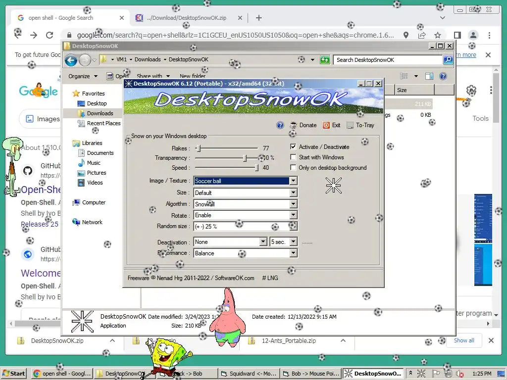Click New folder in Explorer toolbar
507x380 pixels.
coord(193,76)
